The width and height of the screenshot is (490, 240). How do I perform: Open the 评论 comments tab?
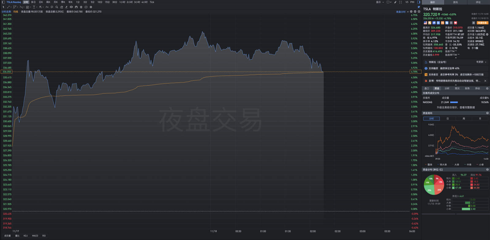(x=478, y=2)
